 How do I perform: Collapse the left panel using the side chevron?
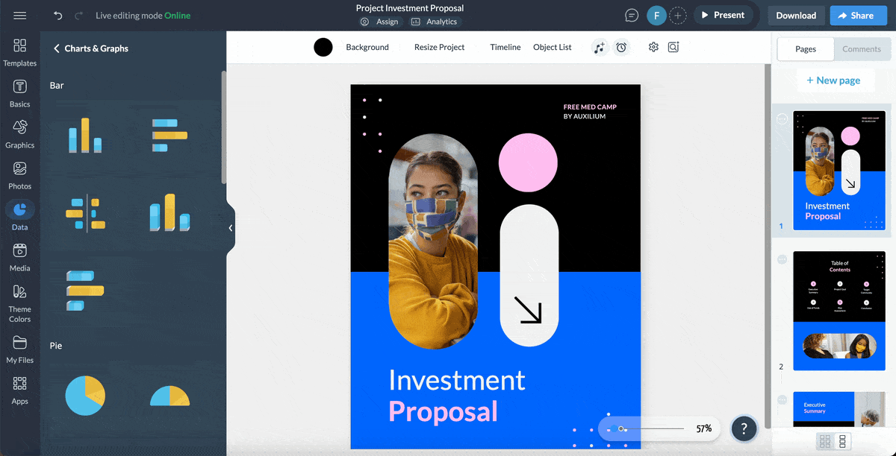pos(230,227)
